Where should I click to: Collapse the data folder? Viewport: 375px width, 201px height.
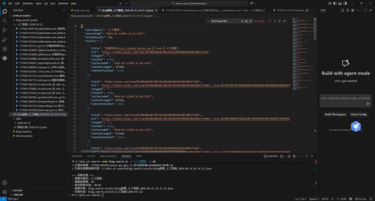[14, 119]
